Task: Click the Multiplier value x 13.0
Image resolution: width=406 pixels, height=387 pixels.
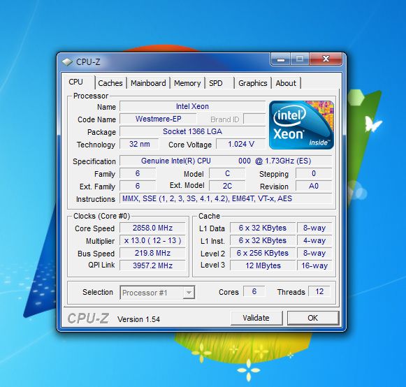Action: [152, 240]
